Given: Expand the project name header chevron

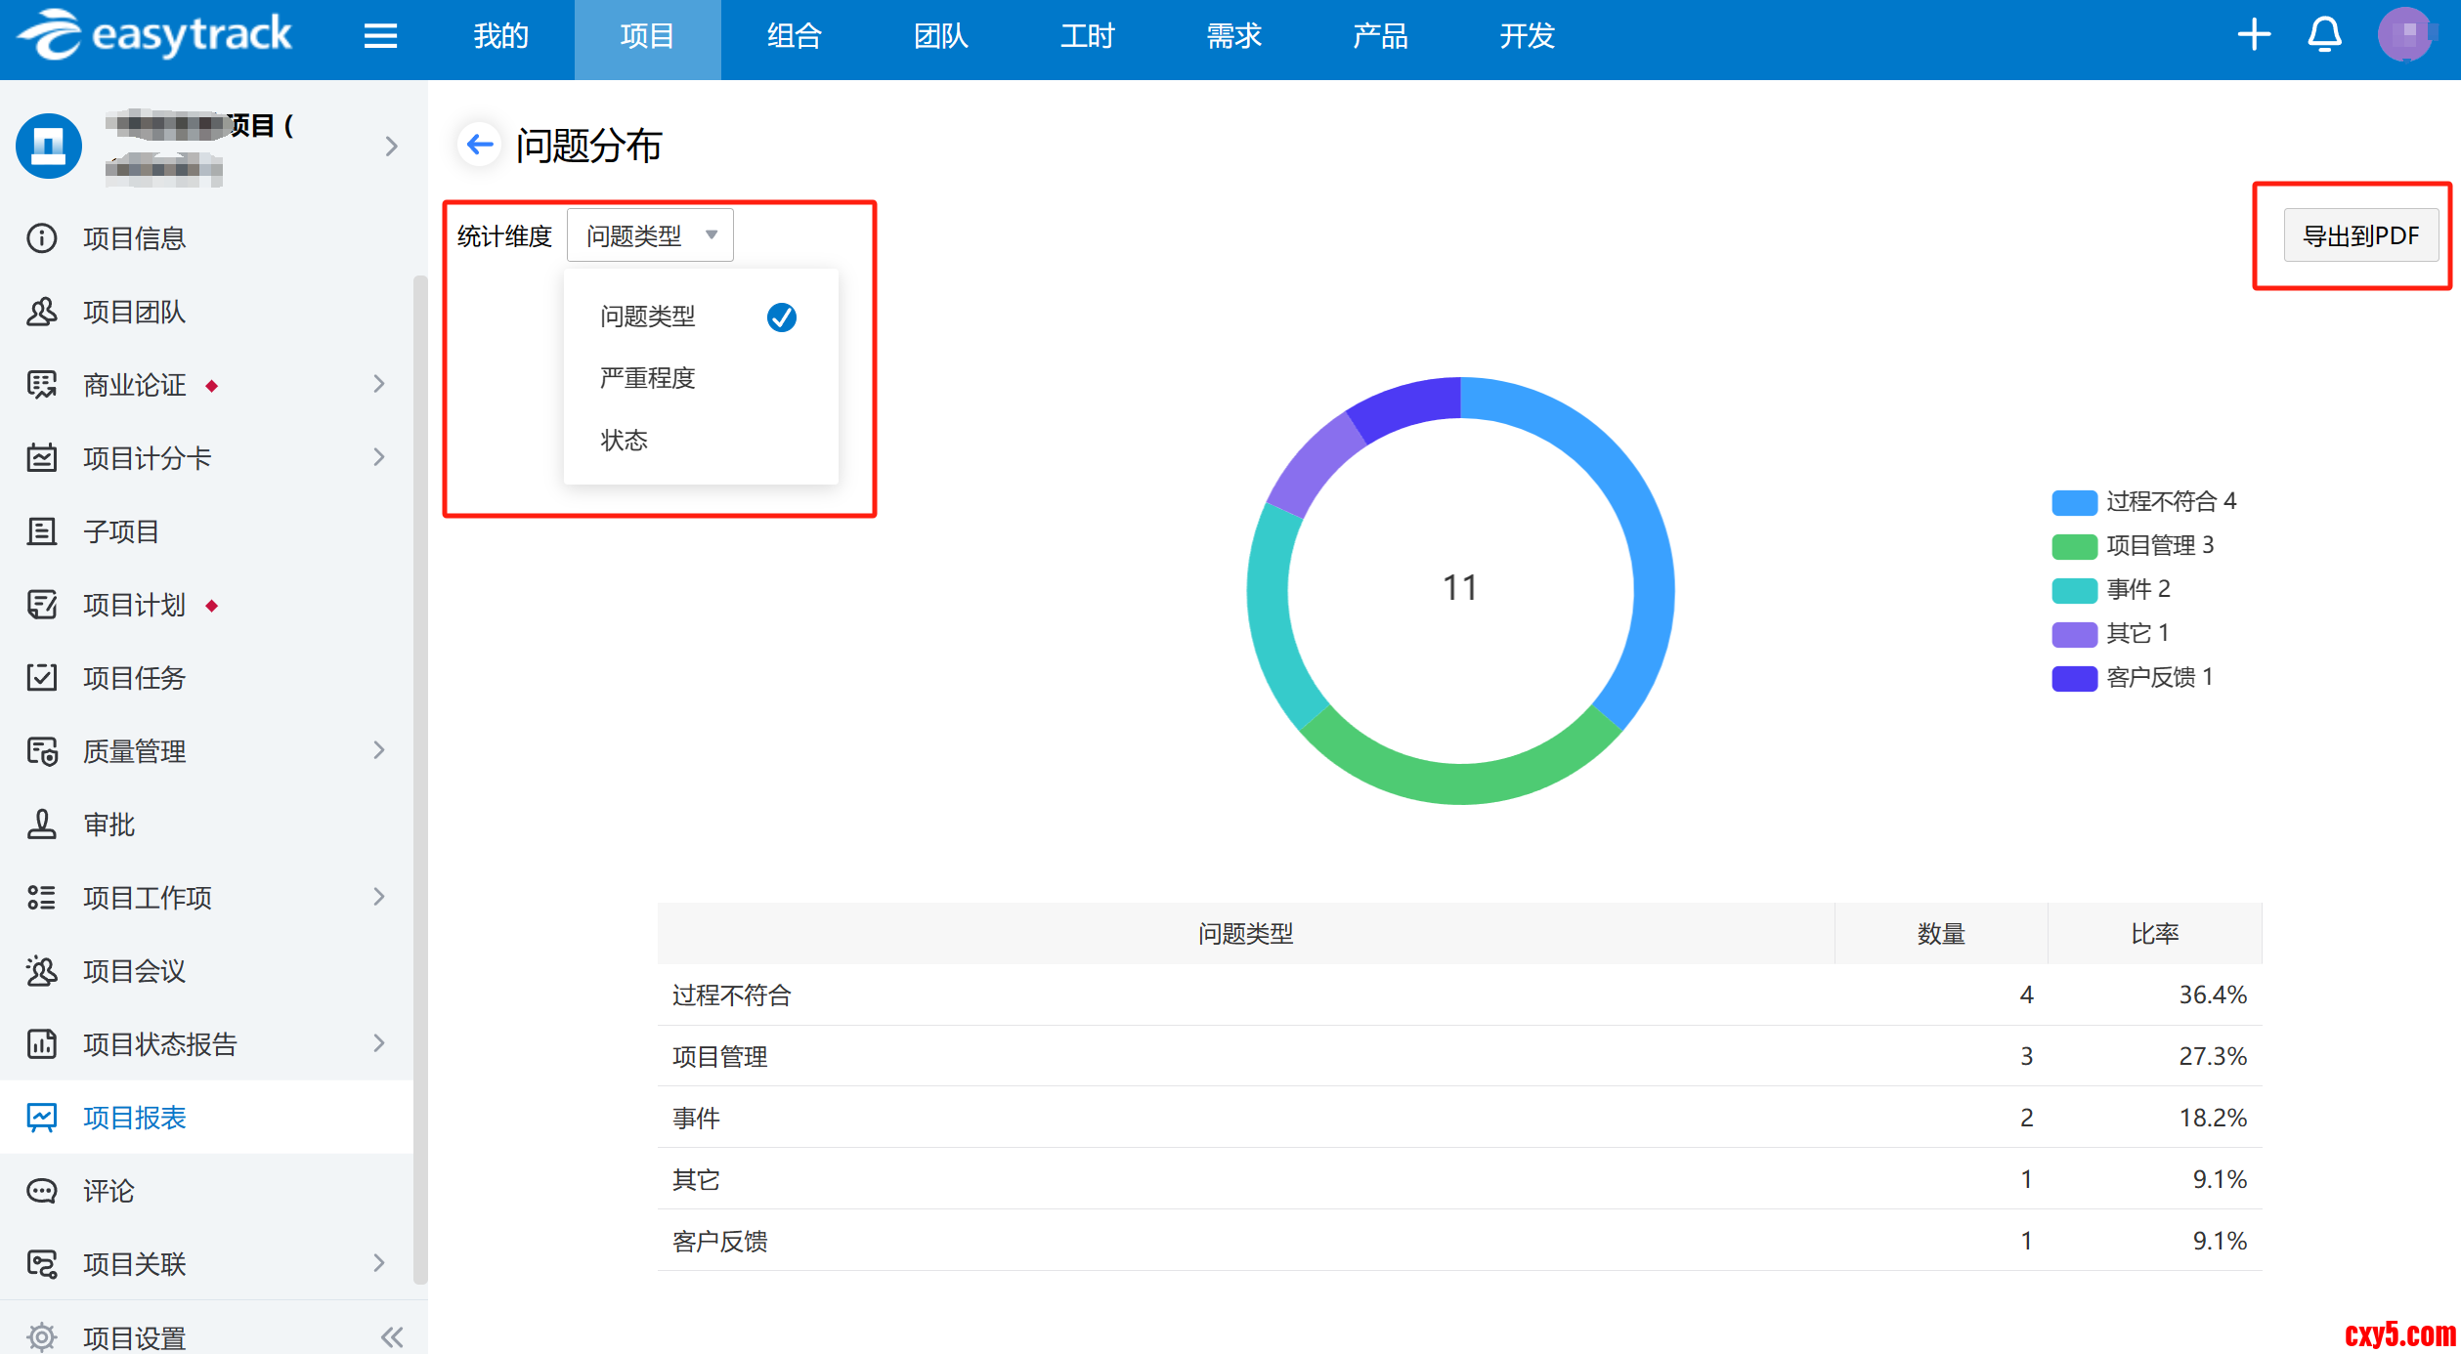Looking at the screenshot, I should pos(391,147).
